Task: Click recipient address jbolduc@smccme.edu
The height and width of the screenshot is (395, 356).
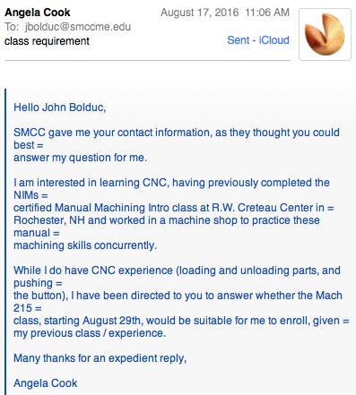Action: pyautogui.click(x=78, y=27)
